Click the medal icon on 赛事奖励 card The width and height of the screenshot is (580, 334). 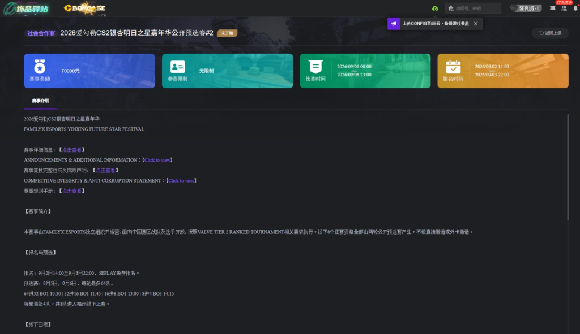(x=40, y=67)
